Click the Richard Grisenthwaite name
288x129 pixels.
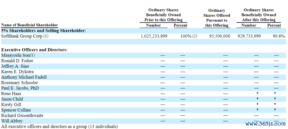pos(22,115)
